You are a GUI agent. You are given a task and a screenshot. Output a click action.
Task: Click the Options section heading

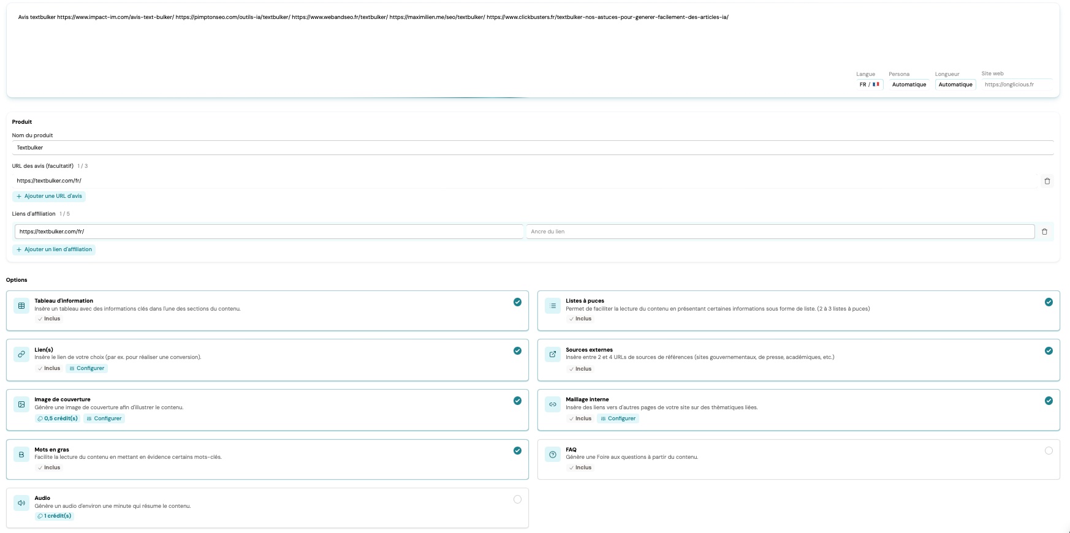pos(17,280)
